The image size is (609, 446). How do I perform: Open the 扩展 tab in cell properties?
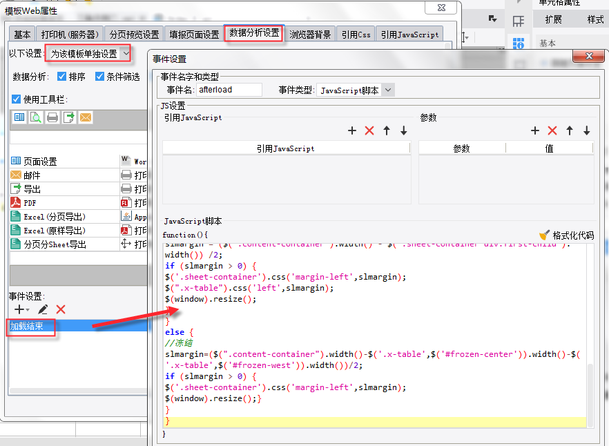pyautogui.click(x=553, y=19)
